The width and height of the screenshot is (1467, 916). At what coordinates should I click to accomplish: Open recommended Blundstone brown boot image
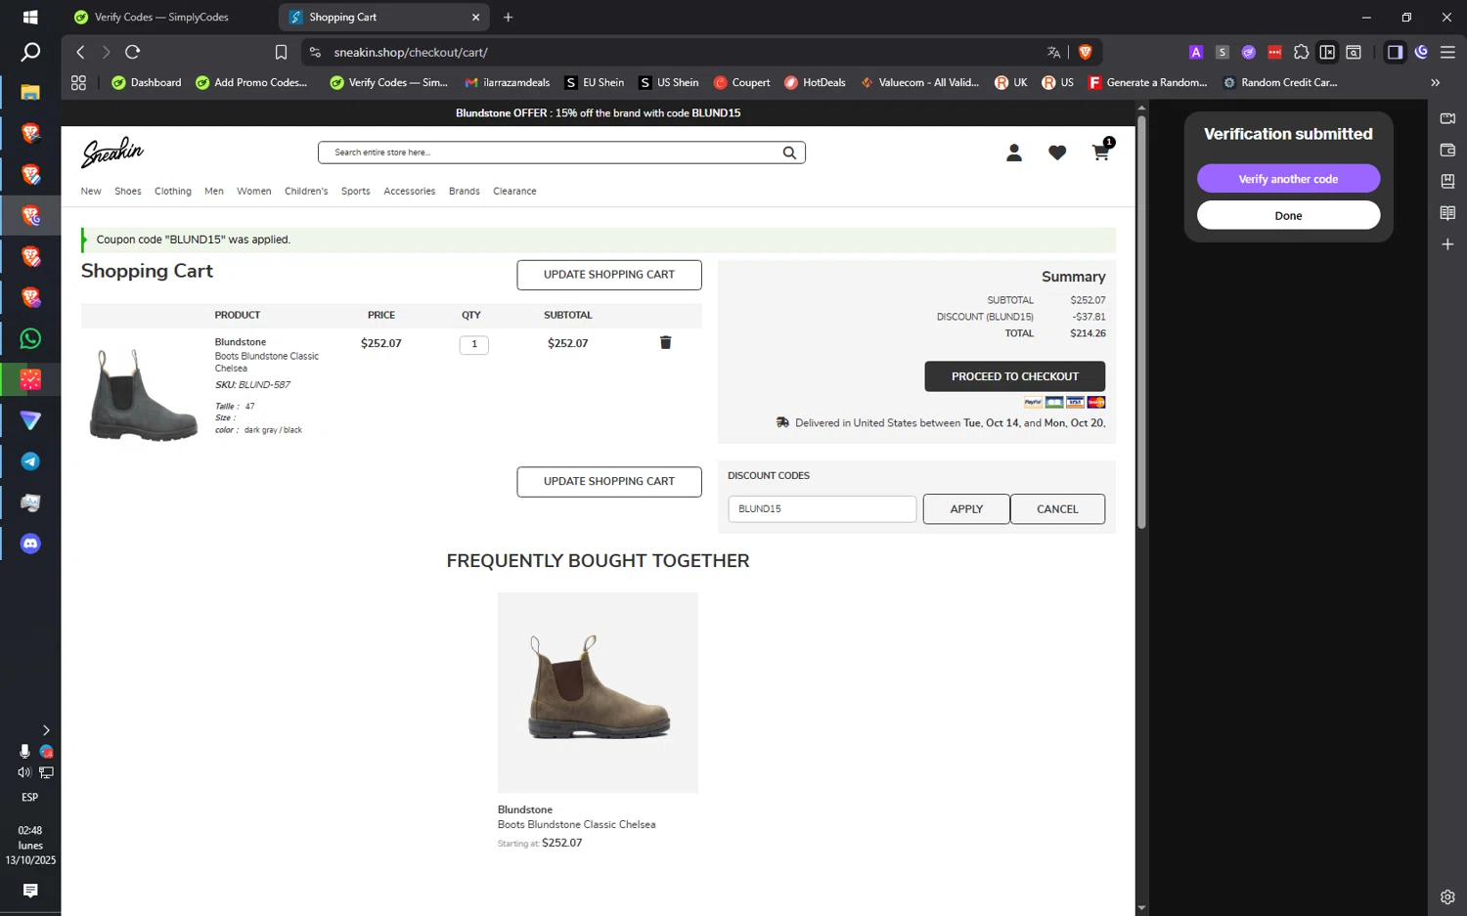coord(598,692)
